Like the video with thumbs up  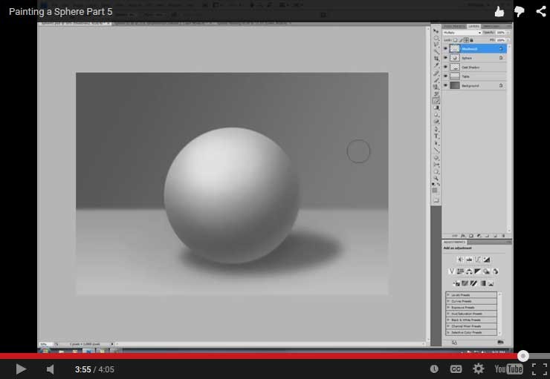coord(499,12)
